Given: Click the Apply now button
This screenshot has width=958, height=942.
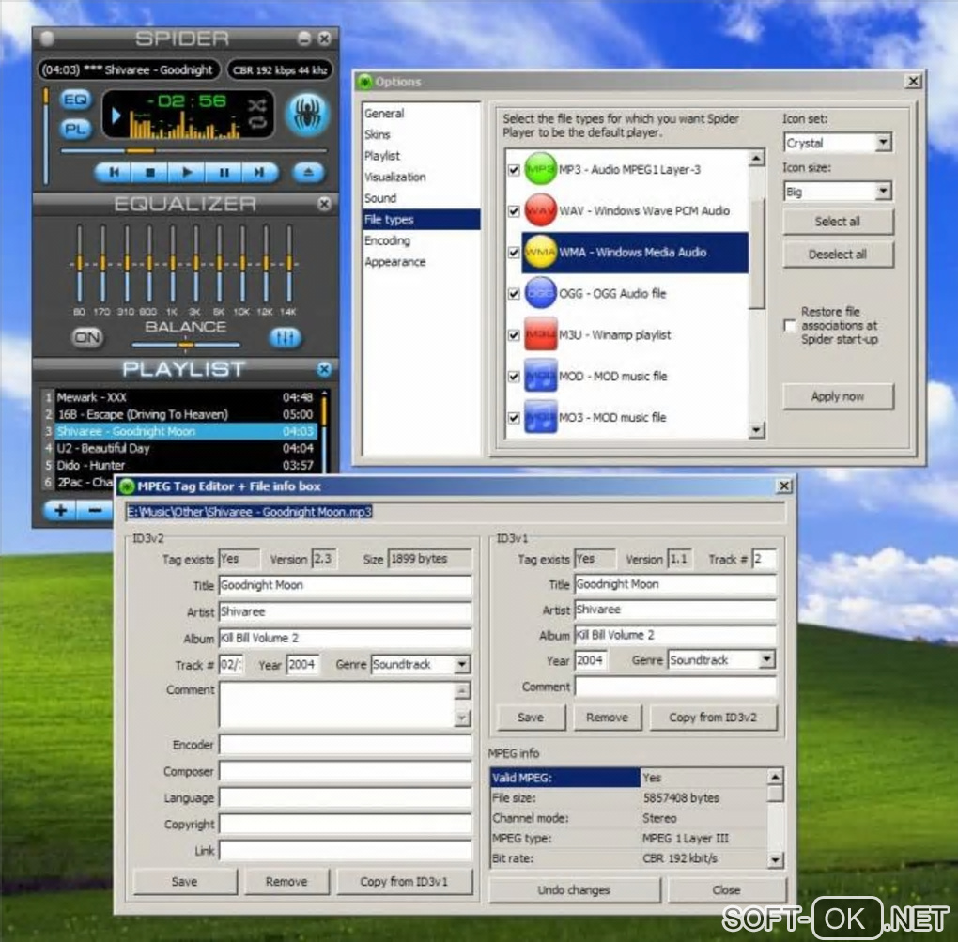Looking at the screenshot, I should click(x=838, y=396).
